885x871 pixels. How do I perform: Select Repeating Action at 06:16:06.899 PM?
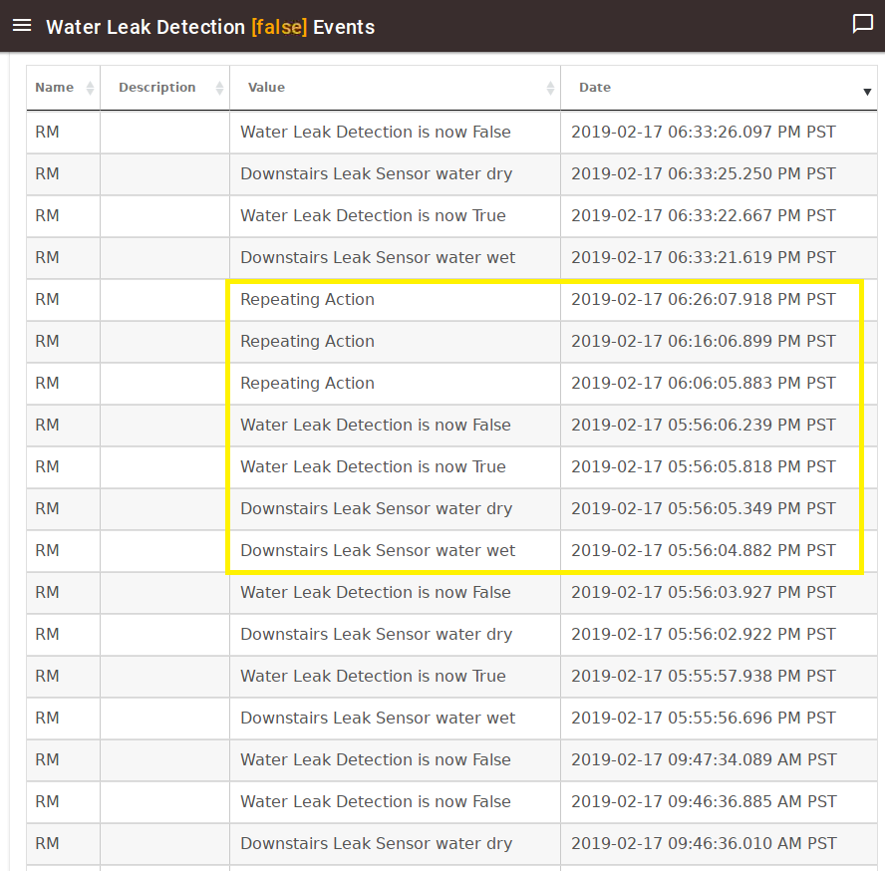coord(308,341)
